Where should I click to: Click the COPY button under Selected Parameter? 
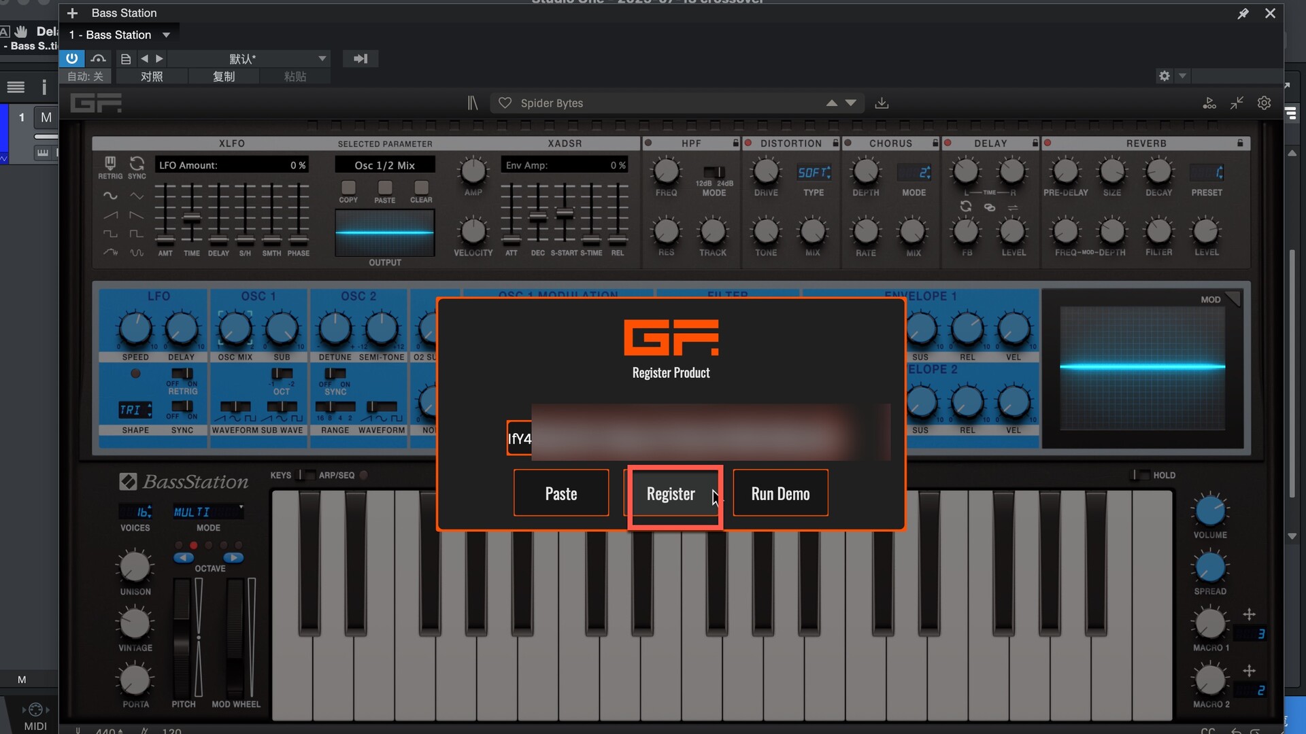[x=348, y=188]
